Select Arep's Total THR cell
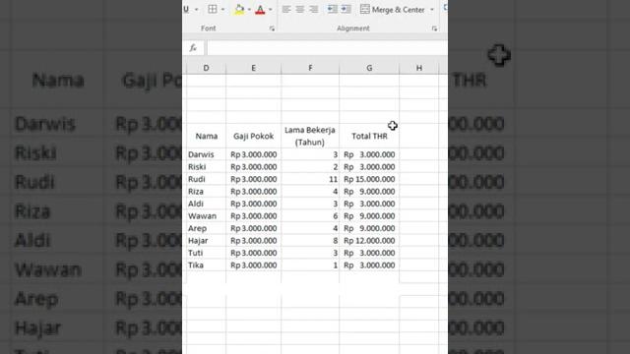Screen dimensions: 630x354 pyautogui.click(x=369, y=228)
